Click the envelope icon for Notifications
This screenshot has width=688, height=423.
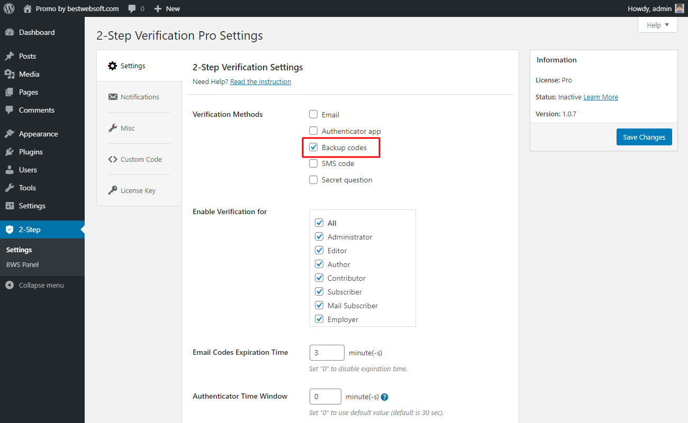click(x=113, y=97)
